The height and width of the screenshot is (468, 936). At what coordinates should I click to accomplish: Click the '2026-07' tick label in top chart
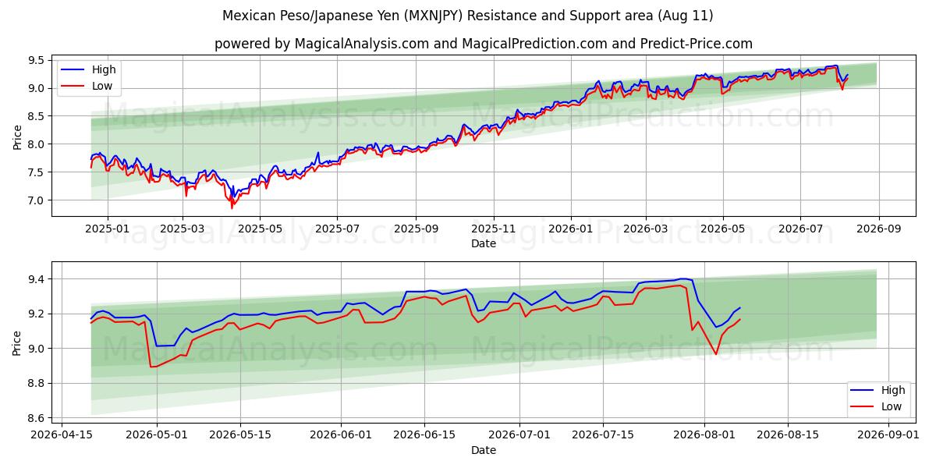801,229
